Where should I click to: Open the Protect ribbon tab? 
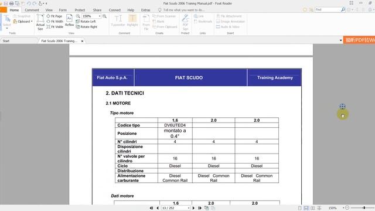80,10
